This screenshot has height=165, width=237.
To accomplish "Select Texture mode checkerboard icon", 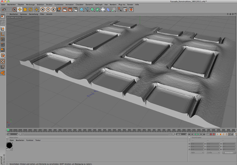I will tap(3, 61).
